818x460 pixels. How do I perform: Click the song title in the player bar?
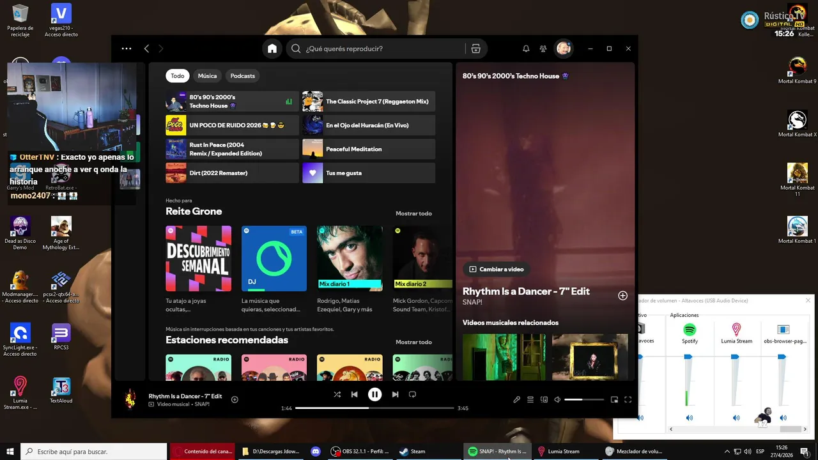[185, 396]
